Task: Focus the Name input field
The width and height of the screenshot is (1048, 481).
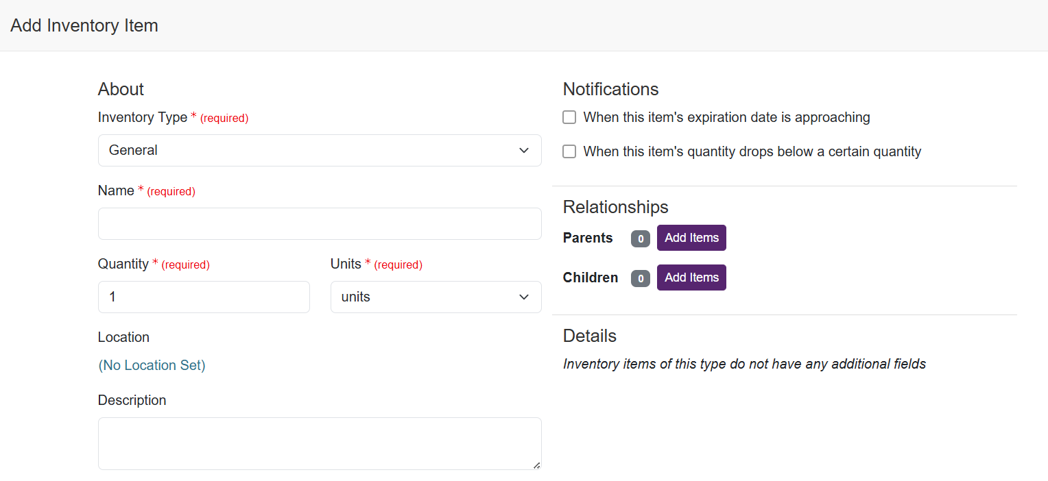Action: pos(319,223)
